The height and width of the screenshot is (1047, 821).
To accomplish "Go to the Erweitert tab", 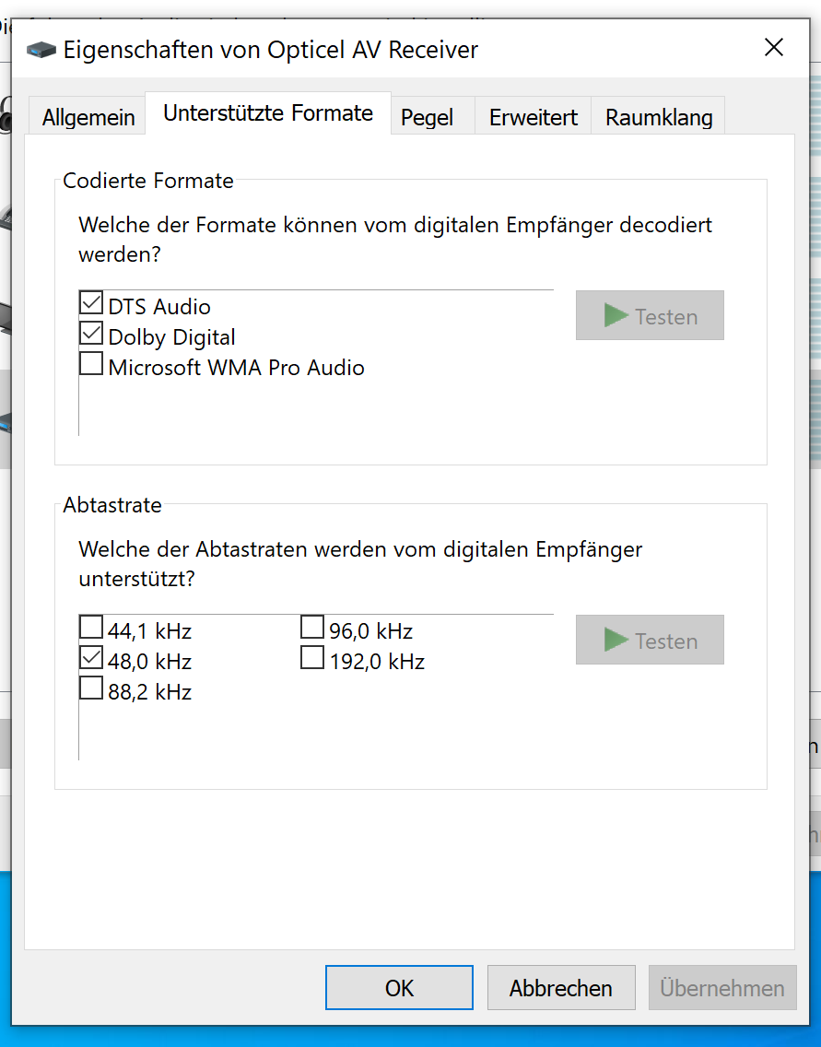I will pos(534,118).
